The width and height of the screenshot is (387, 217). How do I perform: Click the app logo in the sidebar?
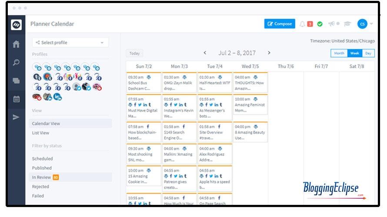click(16, 25)
